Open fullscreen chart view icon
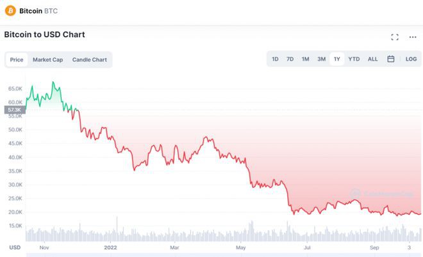This screenshot has height=257, width=423. (x=395, y=37)
